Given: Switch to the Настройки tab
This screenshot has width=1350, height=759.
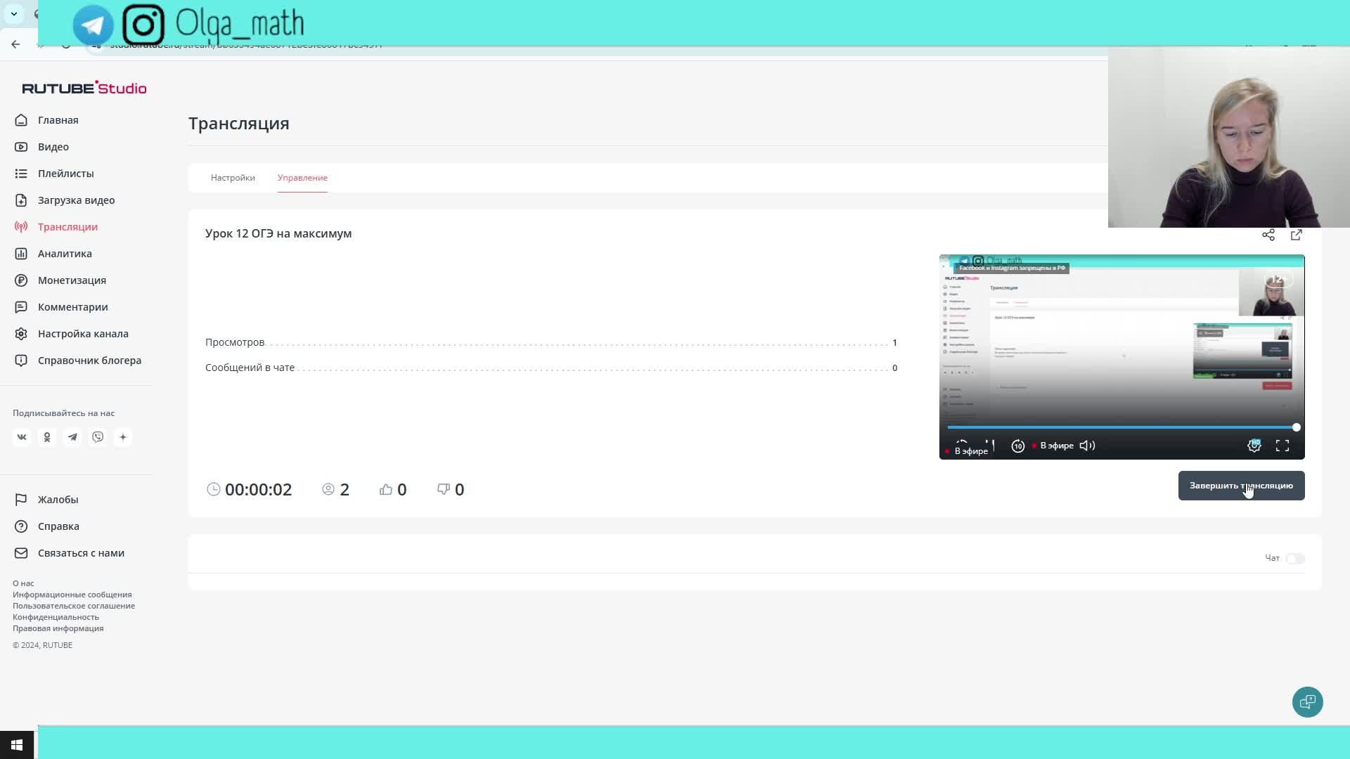Looking at the screenshot, I should pyautogui.click(x=233, y=178).
